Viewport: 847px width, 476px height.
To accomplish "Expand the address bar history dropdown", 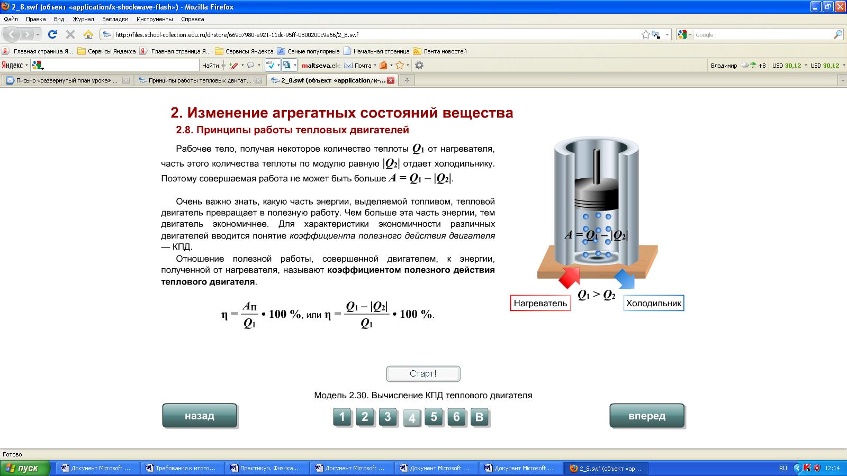I will (667, 34).
